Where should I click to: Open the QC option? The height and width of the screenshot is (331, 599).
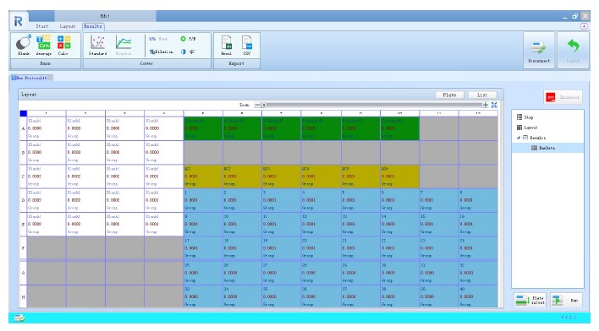(x=188, y=52)
